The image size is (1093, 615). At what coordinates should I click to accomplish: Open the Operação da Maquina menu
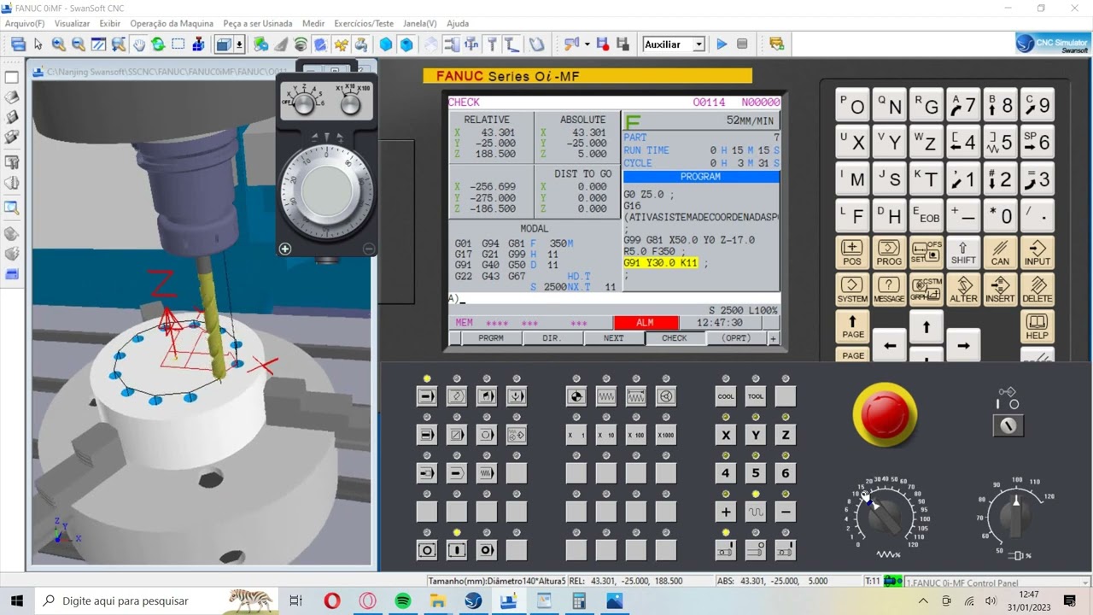point(172,24)
